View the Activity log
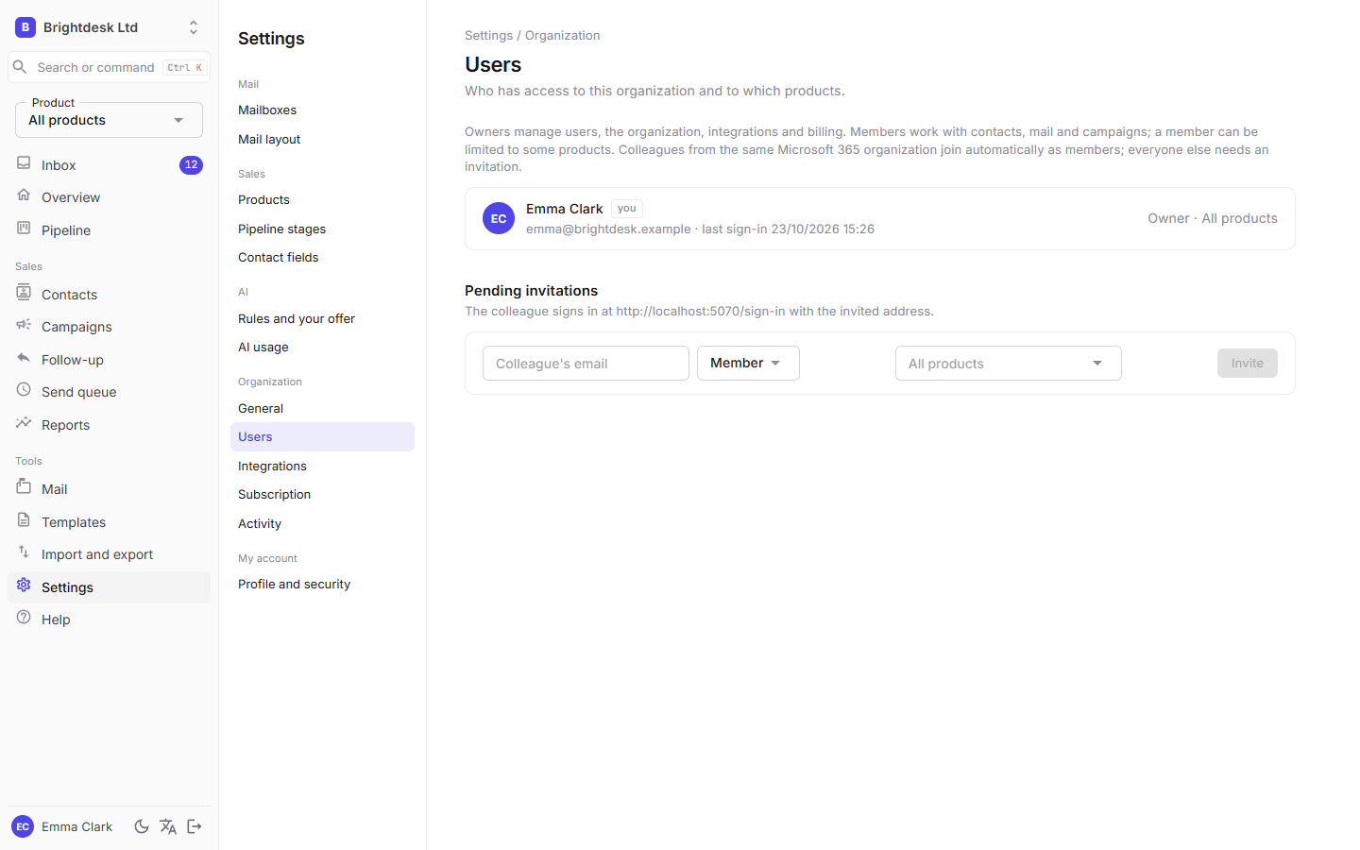This screenshot has height=850, width=1360. coord(322,524)
